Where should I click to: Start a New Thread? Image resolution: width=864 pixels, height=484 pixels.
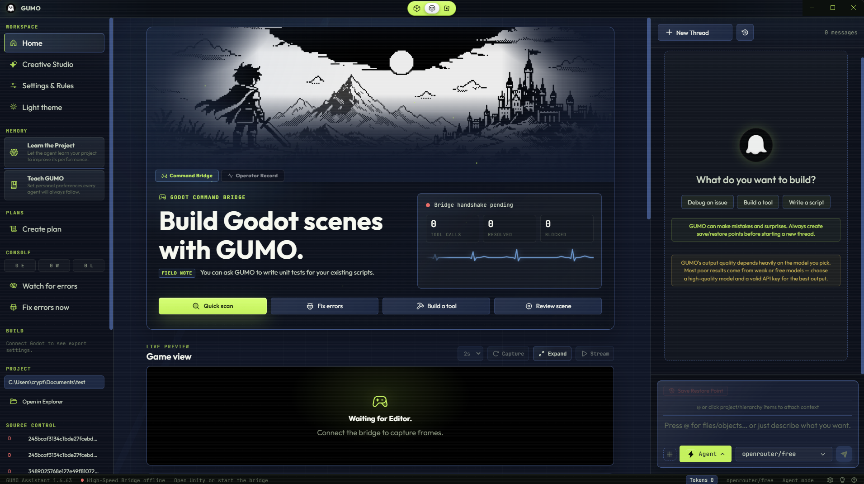[x=695, y=33]
